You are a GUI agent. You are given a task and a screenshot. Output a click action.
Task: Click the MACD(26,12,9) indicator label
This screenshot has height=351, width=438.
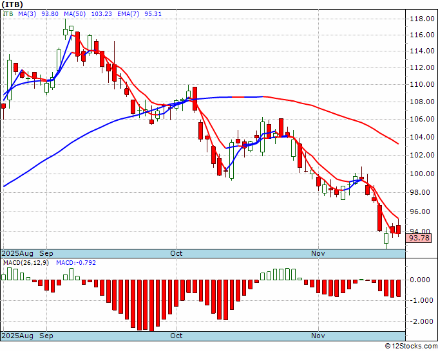coord(26,263)
